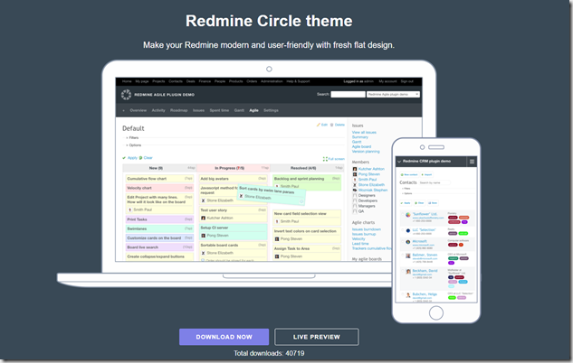573x363 pixels.
Task: Tap the LLC Selection contact avatar
Action: 408,230
